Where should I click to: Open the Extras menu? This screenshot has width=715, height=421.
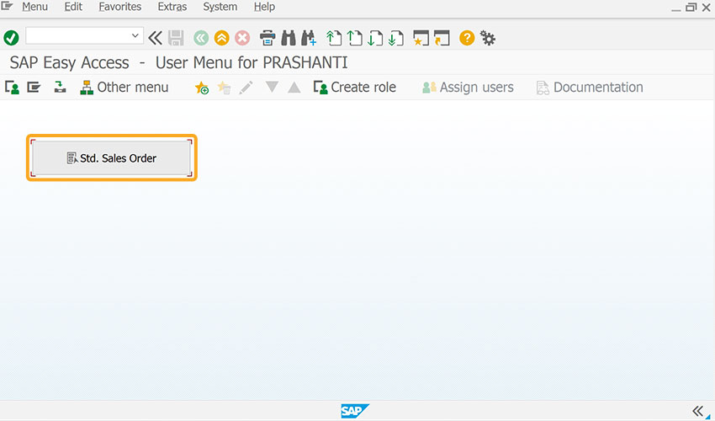click(172, 7)
